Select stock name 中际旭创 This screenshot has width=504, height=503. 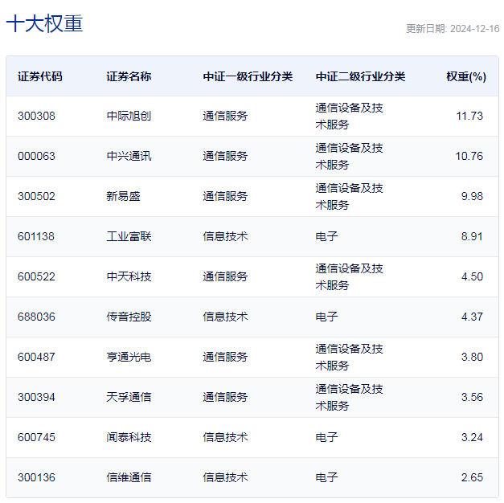[x=129, y=116]
